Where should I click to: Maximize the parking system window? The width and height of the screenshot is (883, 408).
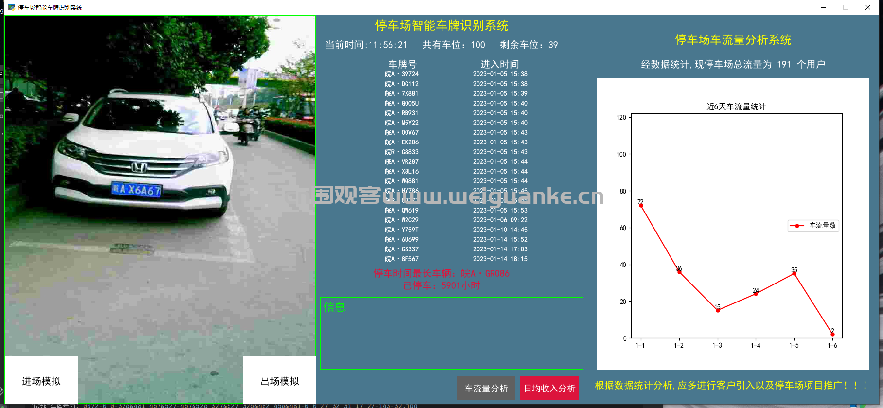click(846, 7)
